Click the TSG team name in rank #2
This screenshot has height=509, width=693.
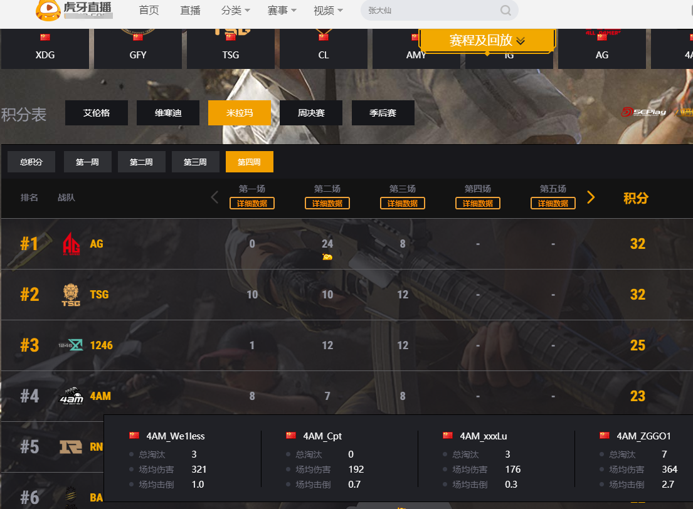100,295
